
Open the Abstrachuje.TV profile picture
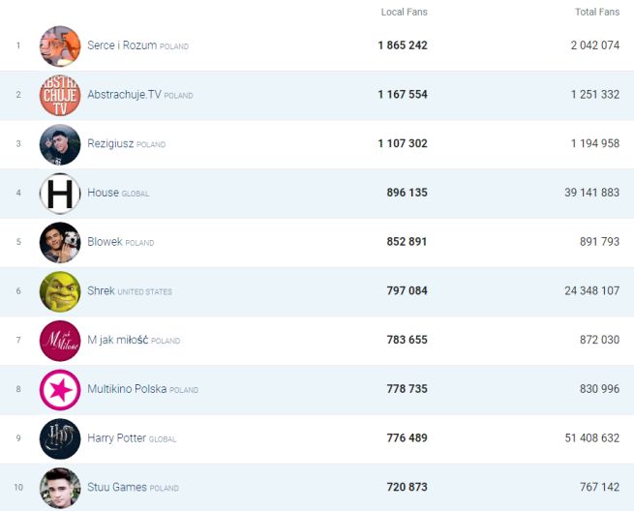[60, 95]
